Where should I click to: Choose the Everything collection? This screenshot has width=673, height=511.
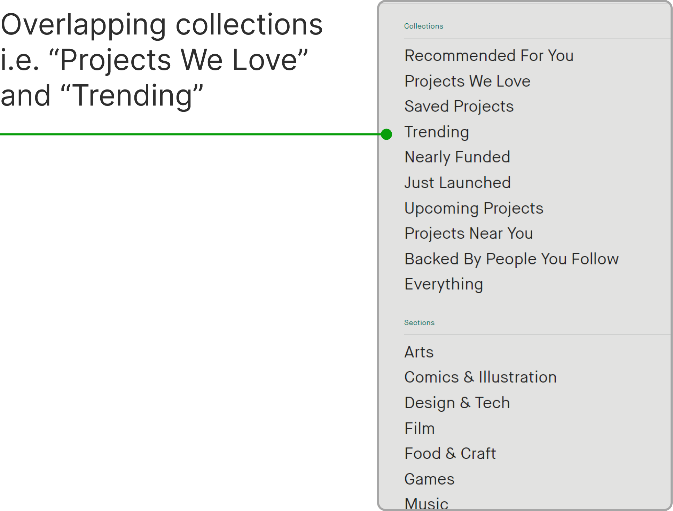click(x=444, y=284)
